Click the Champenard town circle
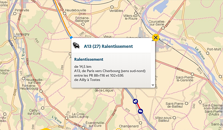The image size is (223, 130). pos(140,123)
